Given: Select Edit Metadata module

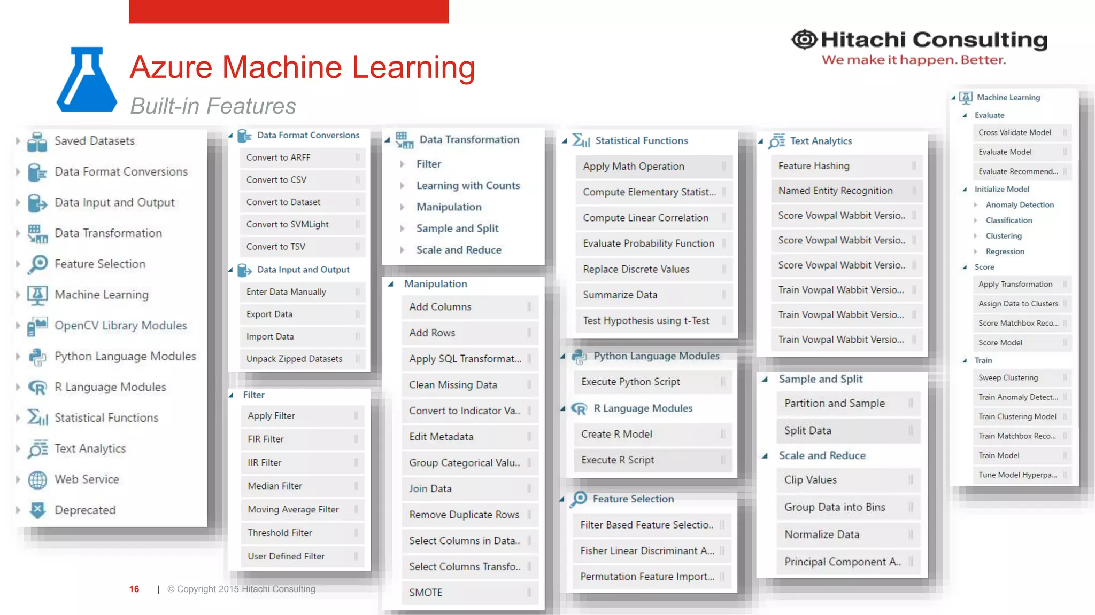Looking at the screenshot, I should [x=469, y=437].
